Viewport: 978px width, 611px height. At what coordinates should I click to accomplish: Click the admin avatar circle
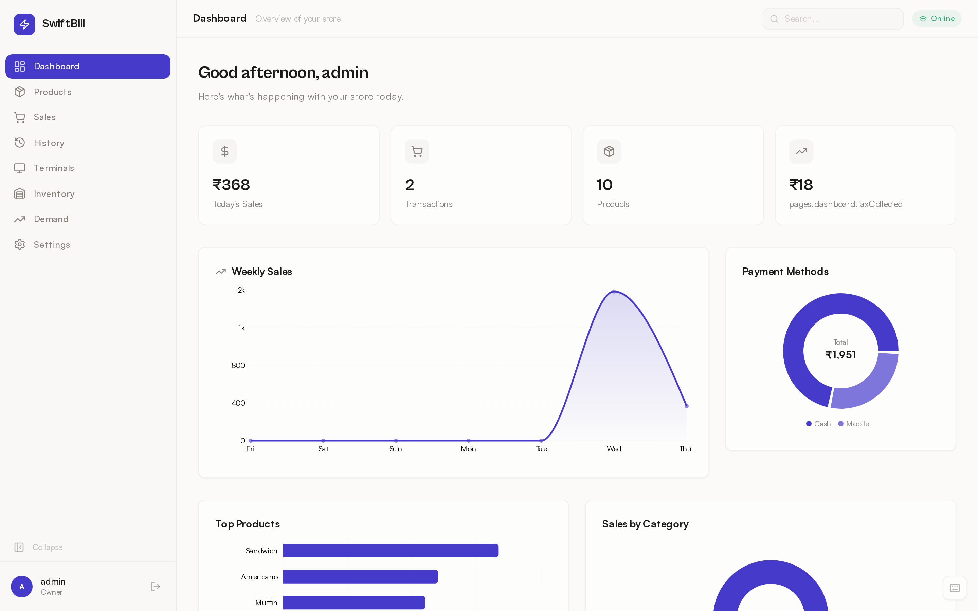[22, 586]
